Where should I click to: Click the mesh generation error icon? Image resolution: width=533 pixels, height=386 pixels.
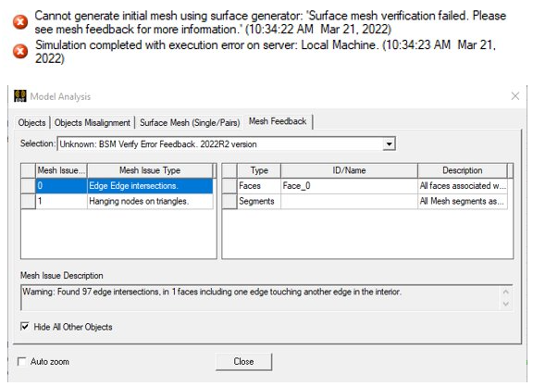pyautogui.click(x=20, y=22)
